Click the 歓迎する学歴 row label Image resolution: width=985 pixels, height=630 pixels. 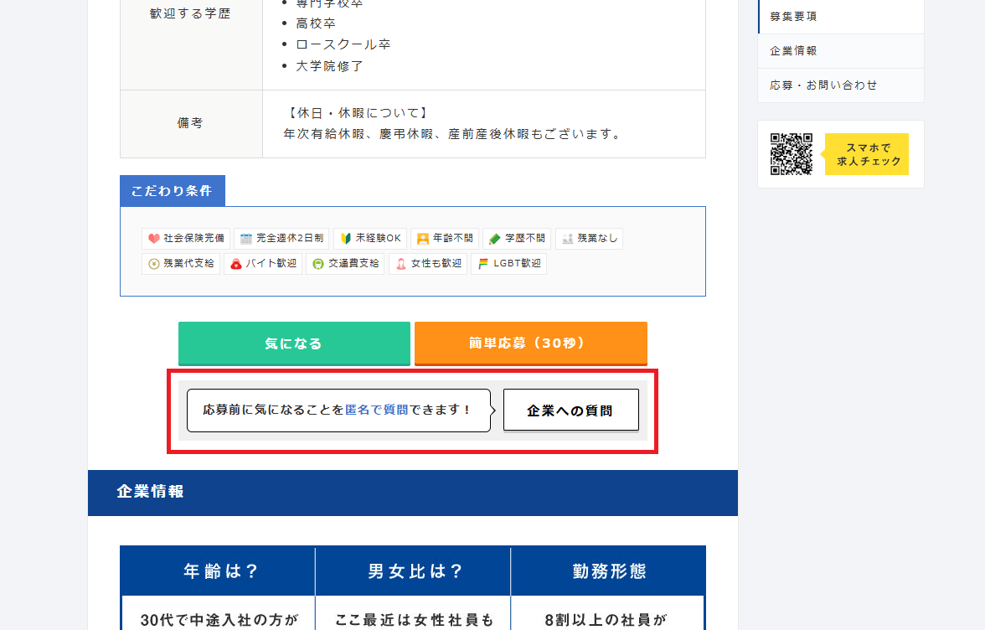[189, 13]
